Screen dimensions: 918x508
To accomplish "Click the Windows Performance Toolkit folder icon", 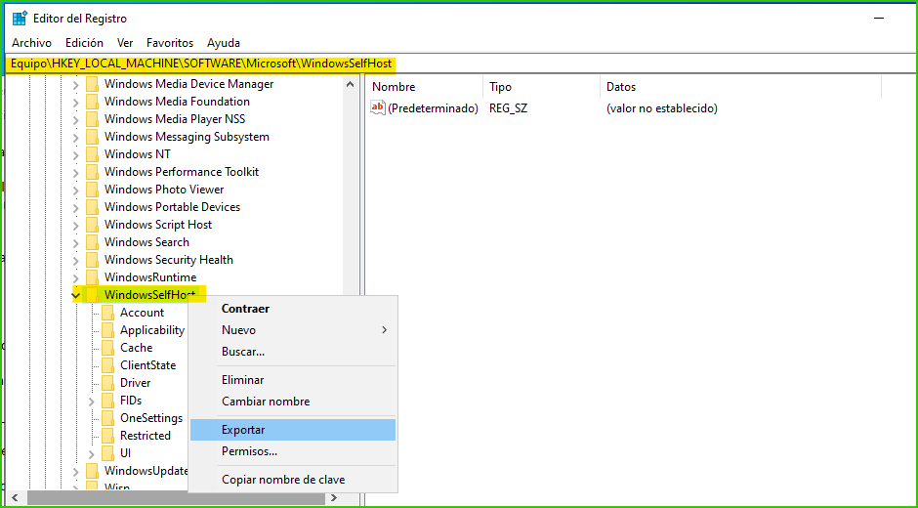I will click(x=93, y=172).
